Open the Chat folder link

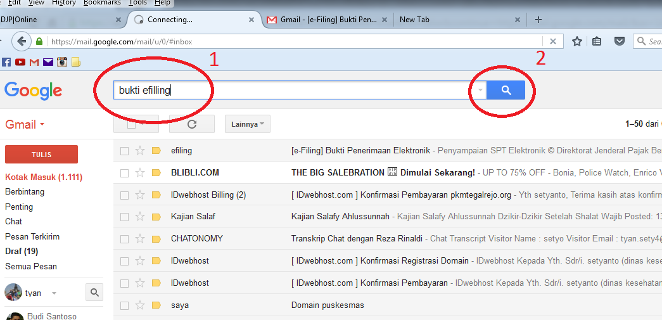13,222
